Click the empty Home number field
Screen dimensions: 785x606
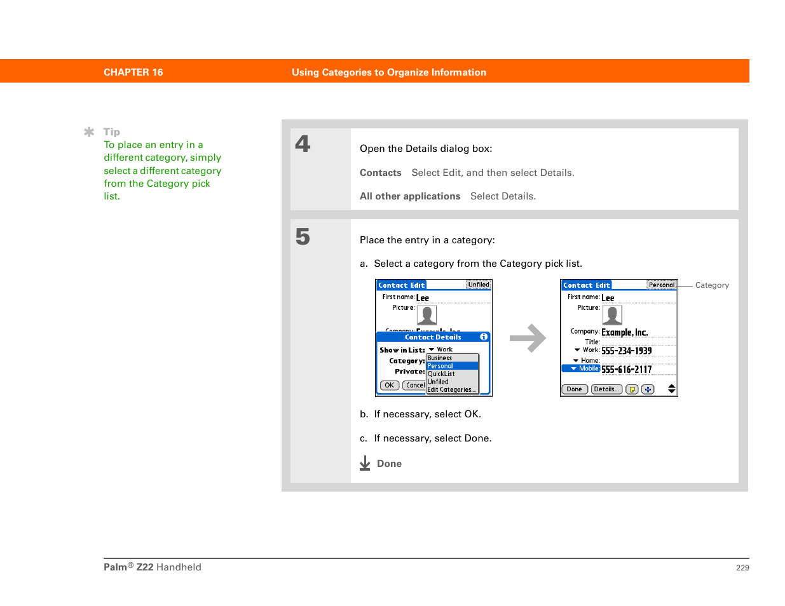pyautogui.click(x=638, y=360)
